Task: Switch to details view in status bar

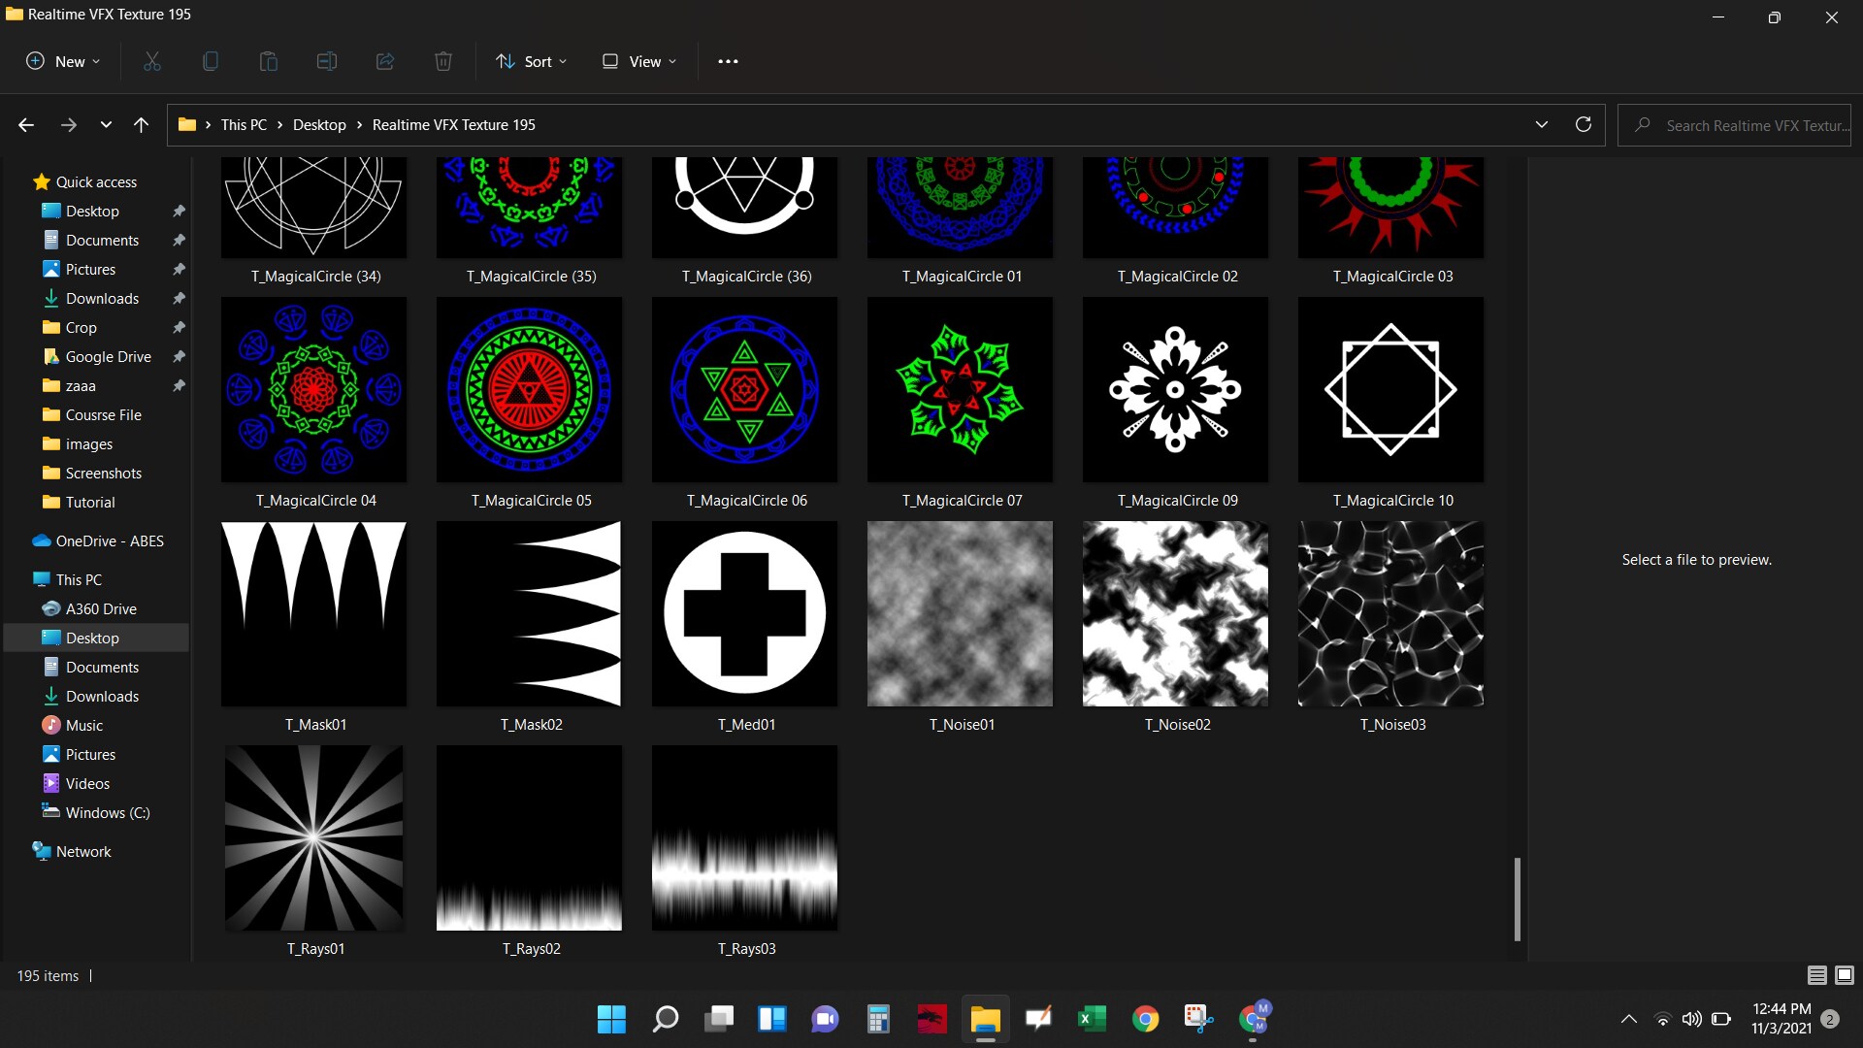Action: (1815, 975)
